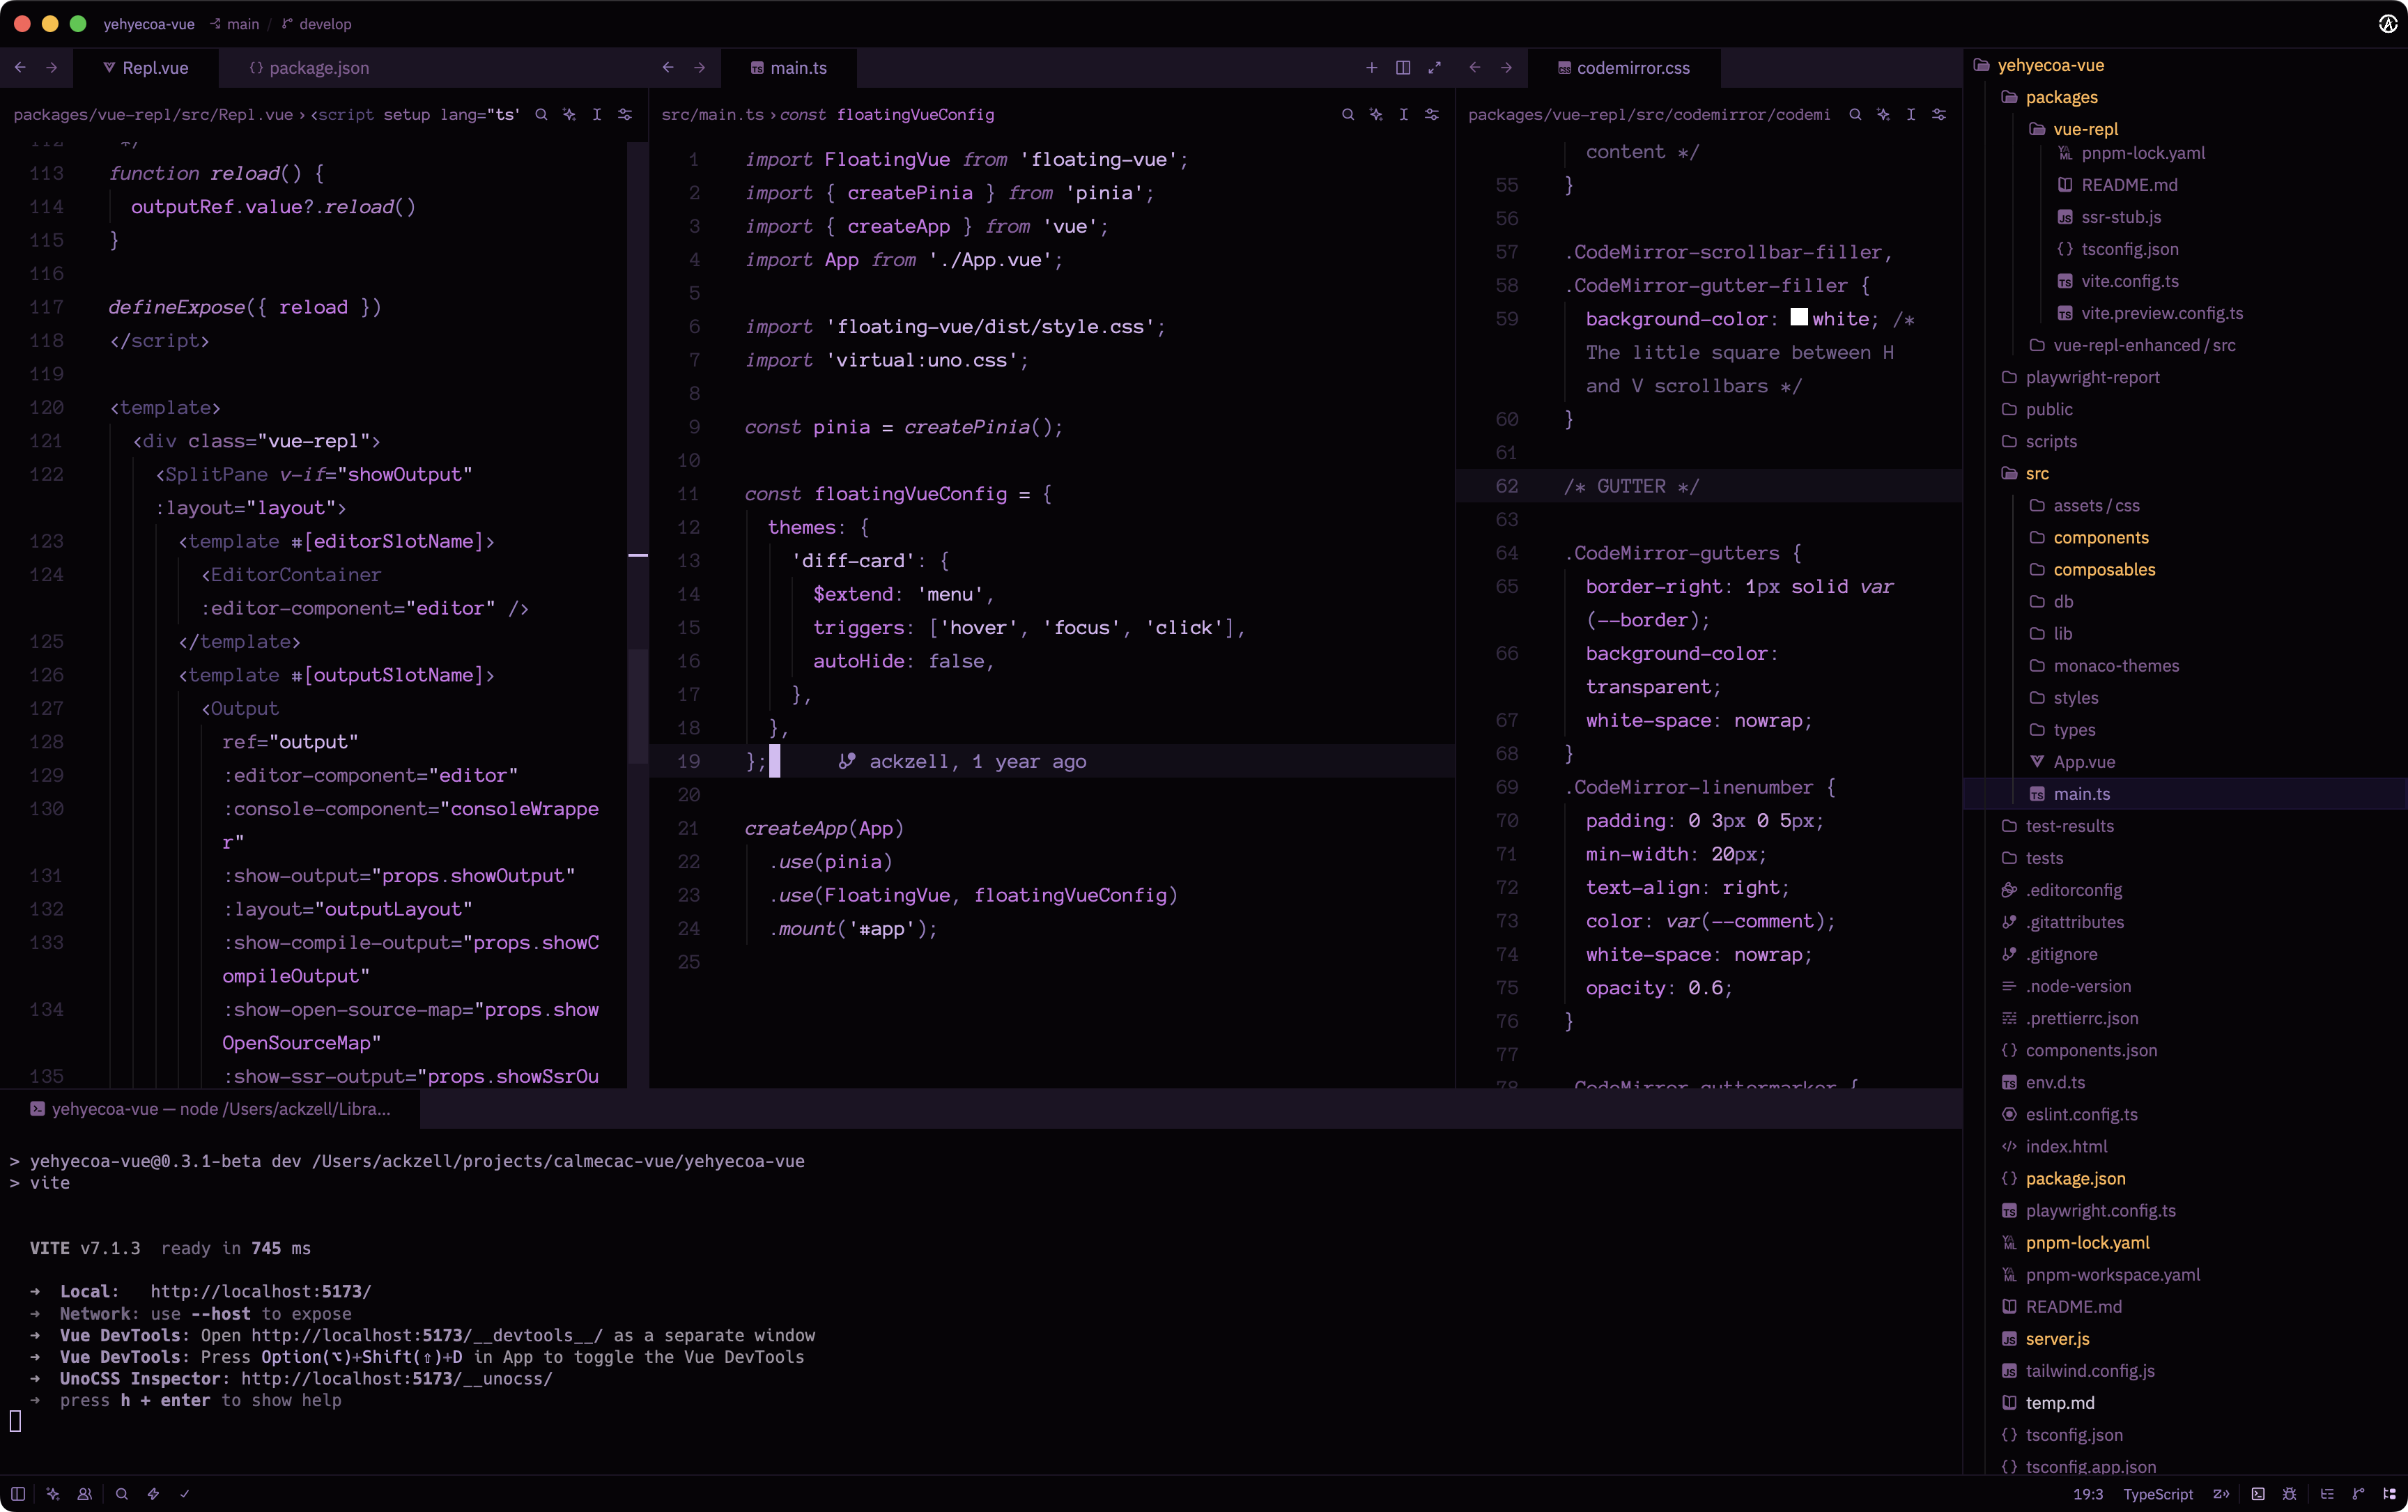Click the white color swatch on line 59
This screenshot has height=1512, width=2408.
click(x=1799, y=317)
